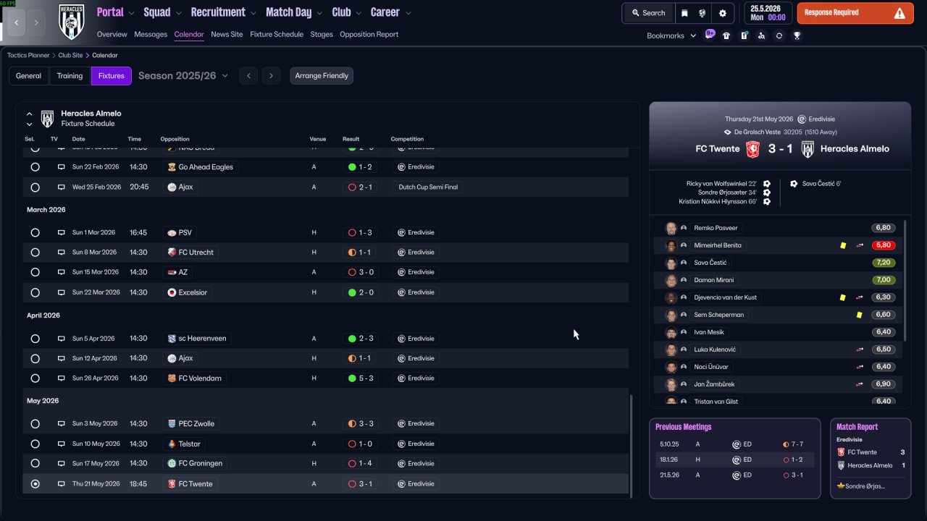Click the date and time display 25.5.2026
The width and height of the screenshot is (927, 521).
click(x=768, y=13)
